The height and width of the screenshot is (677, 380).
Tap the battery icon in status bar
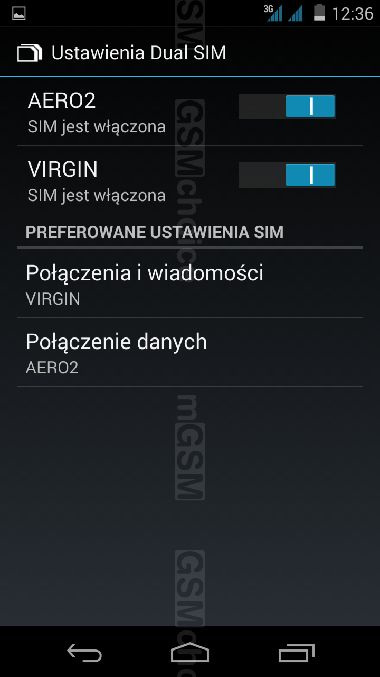point(319,13)
